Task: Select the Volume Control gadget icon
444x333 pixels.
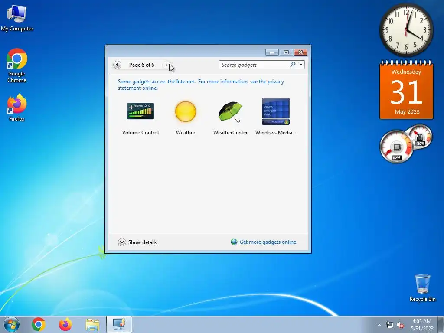Action: (x=140, y=111)
